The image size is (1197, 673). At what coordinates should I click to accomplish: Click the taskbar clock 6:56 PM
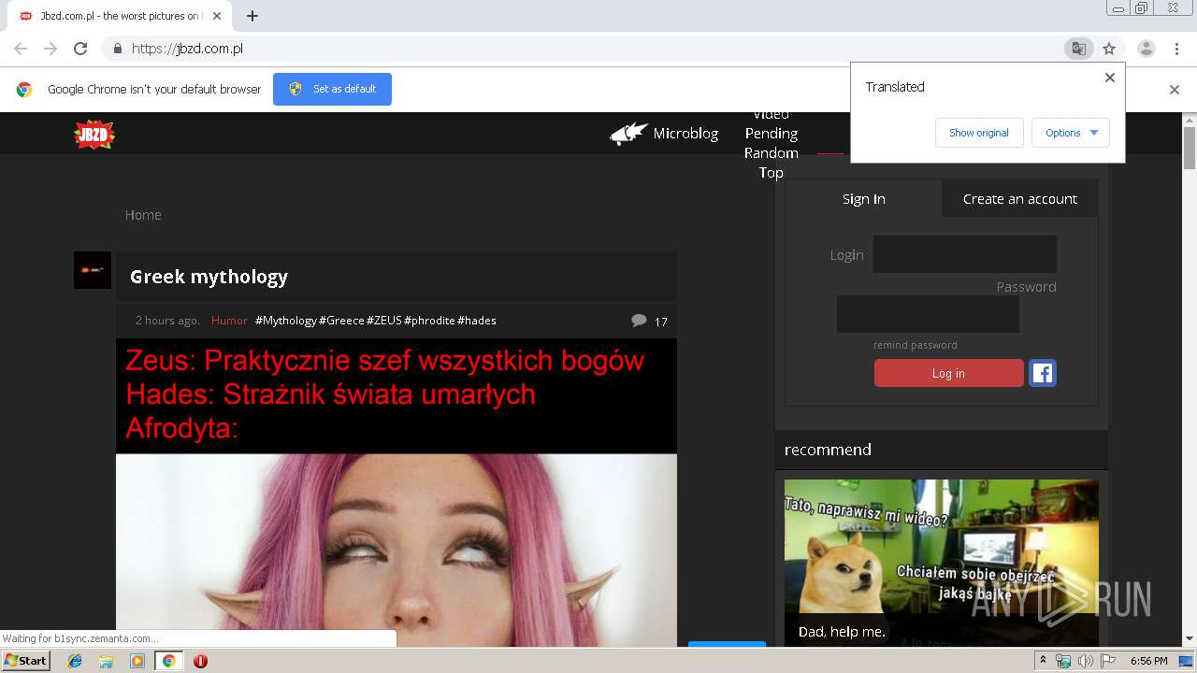(1148, 661)
